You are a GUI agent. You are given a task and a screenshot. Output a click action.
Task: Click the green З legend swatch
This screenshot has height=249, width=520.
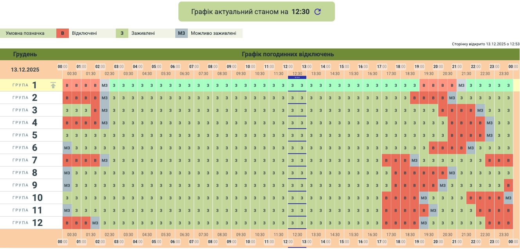pos(122,33)
